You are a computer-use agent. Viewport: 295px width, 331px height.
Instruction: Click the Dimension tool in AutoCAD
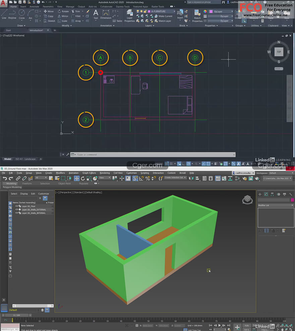[106, 14]
